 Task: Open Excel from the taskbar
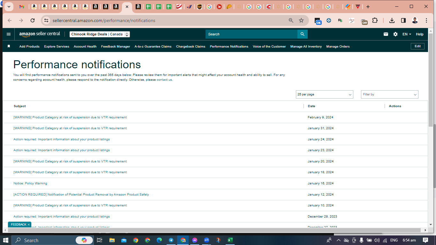coord(230,240)
